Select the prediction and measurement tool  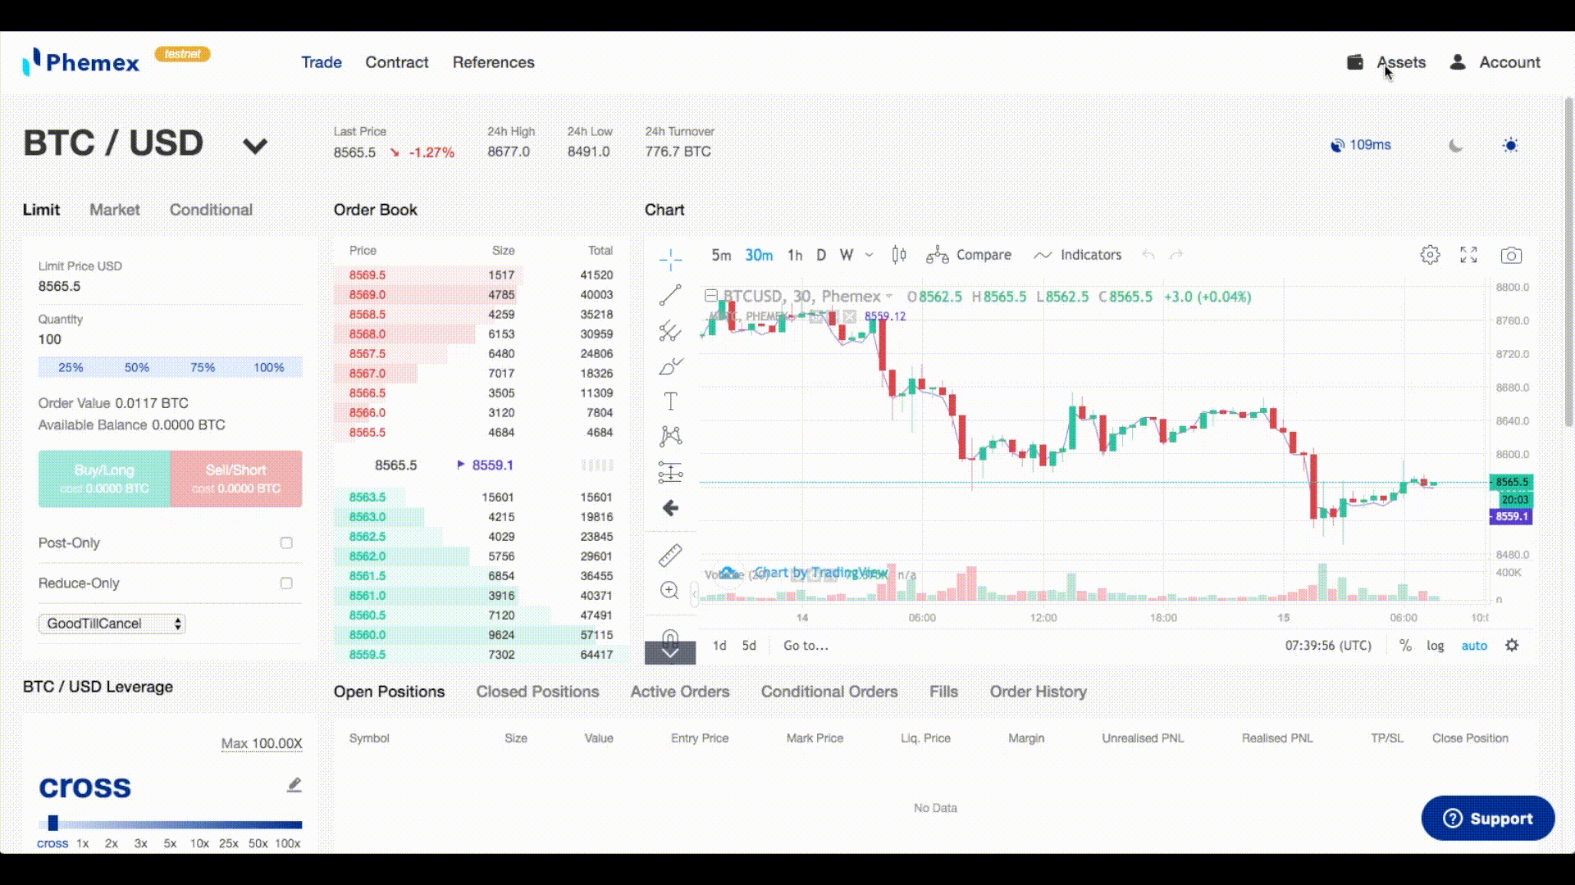pyautogui.click(x=670, y=472)
